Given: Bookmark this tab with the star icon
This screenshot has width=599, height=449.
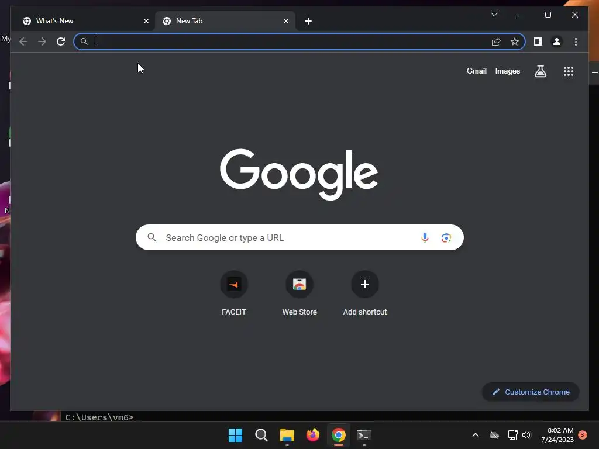Looking at the screenshot, I should pyautogui.click(x=515, y=42).
